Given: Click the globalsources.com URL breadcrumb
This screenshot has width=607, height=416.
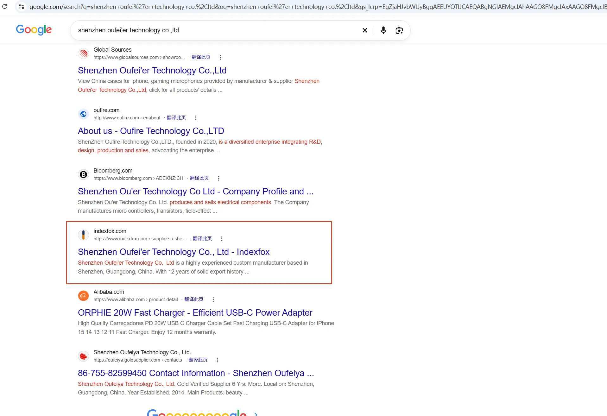Looking at the screenshot, I should pyautogui.click(x=139, y=57).
